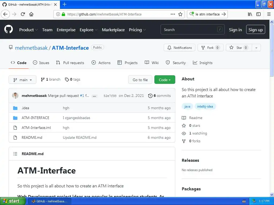Open the Projects tab

click(128, 63)
